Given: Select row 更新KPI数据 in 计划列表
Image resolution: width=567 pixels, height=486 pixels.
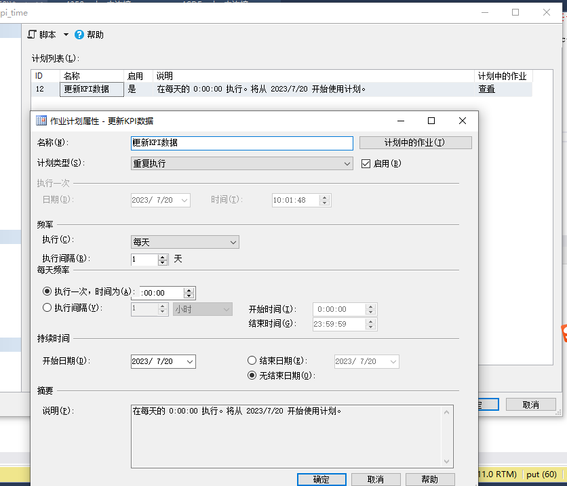Looking at the screenshot, I should (281, 89).
